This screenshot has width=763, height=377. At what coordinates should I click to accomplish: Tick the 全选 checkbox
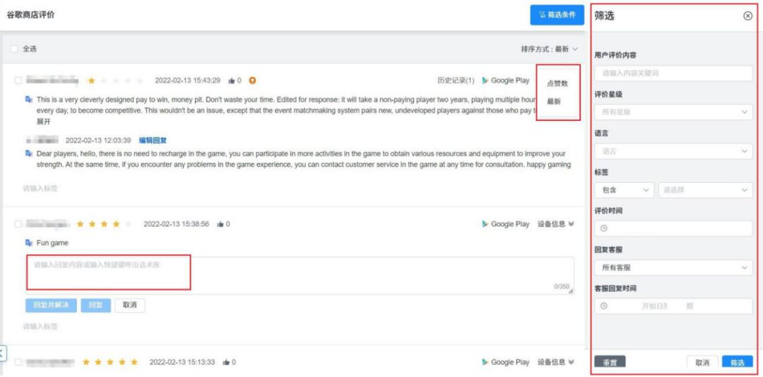pos(15,49)
